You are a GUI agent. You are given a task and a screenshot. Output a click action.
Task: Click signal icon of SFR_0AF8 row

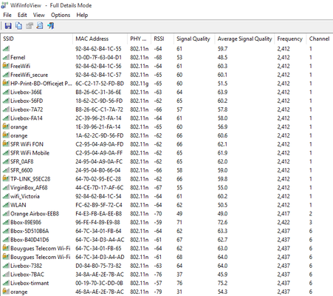coord(6,161)
